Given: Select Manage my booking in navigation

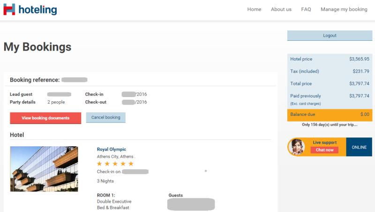Looking at the screenshot, I should tap(344, 9).
